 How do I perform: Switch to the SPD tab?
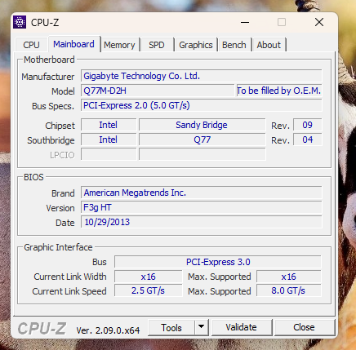157,45
